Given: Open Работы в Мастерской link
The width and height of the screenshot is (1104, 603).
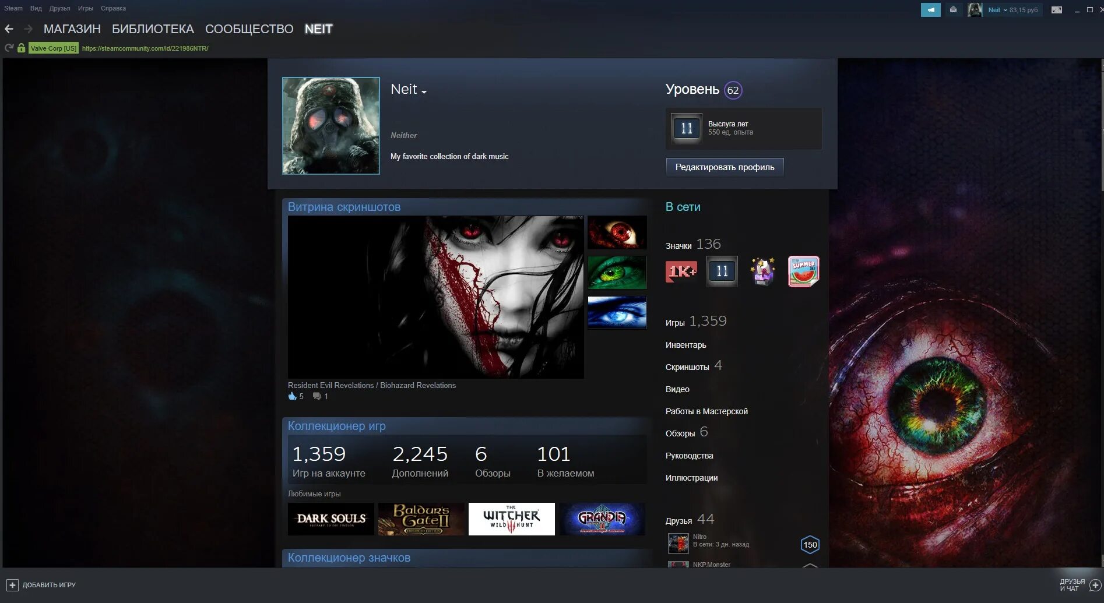Looking at the screenshot, I should point(706,411).
